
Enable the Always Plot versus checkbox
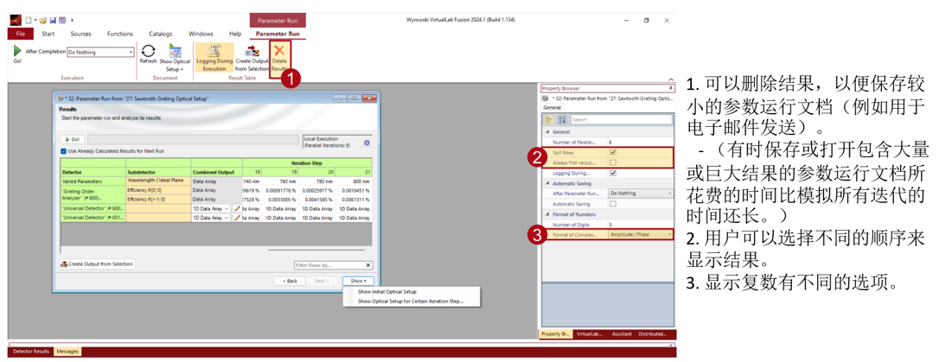pyautogui.click(x=612, y=162)
